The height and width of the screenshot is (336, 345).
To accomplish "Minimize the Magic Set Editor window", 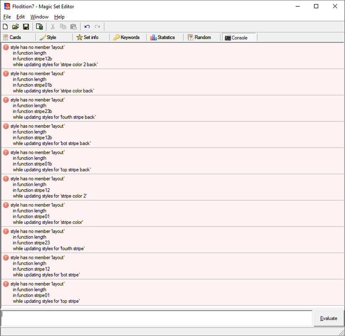I will tap(298, 6).
